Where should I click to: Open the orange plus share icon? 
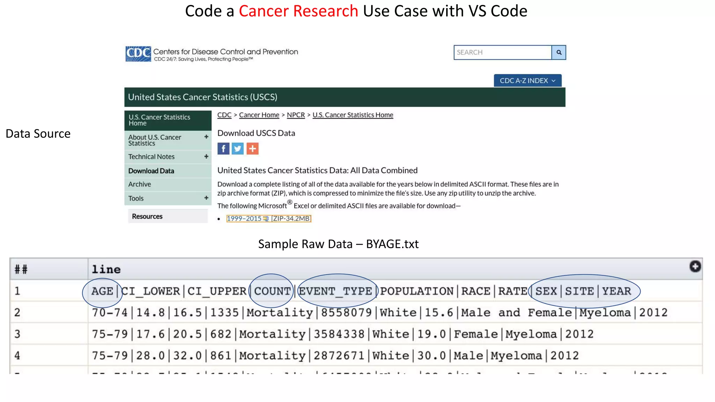coord(252,149)
